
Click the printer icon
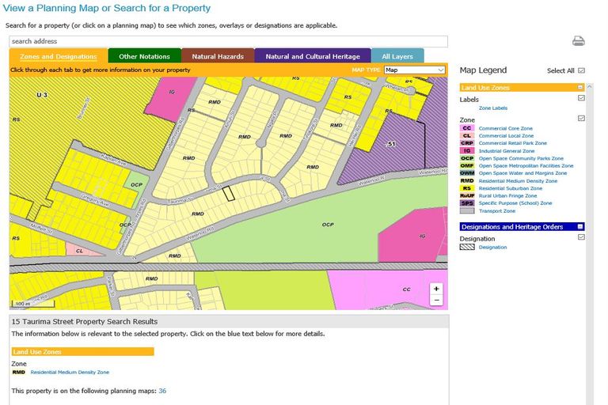click(x=578, y=41)
